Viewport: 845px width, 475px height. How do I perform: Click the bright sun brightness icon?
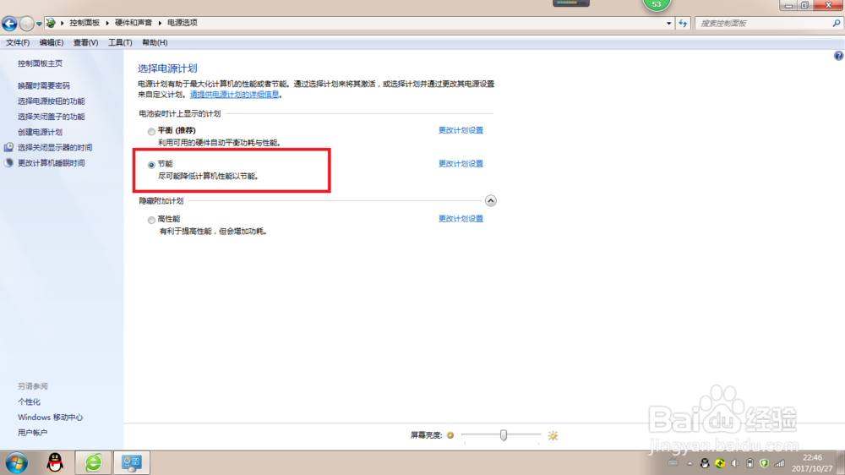[x=553, y=435]
